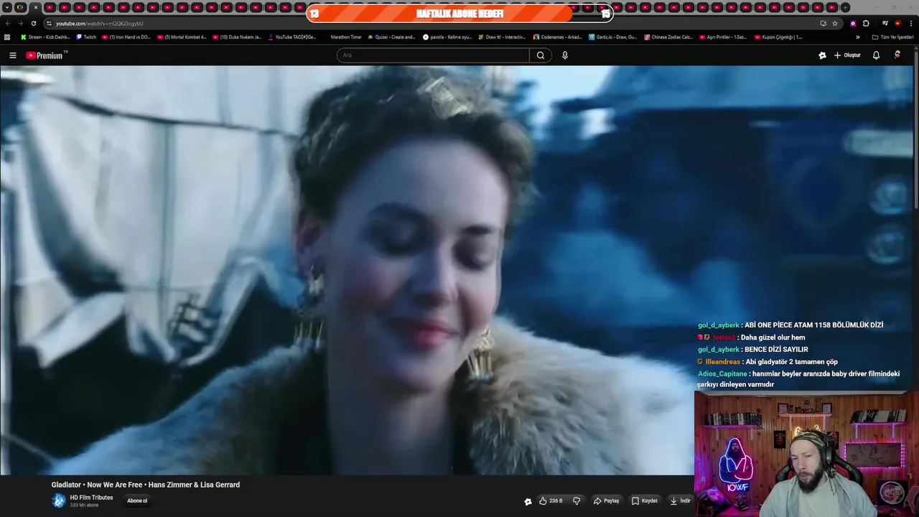Viewport: 919px width, 517px height.
Task: Open the browser profile avatar
Action: pos(897,23)
